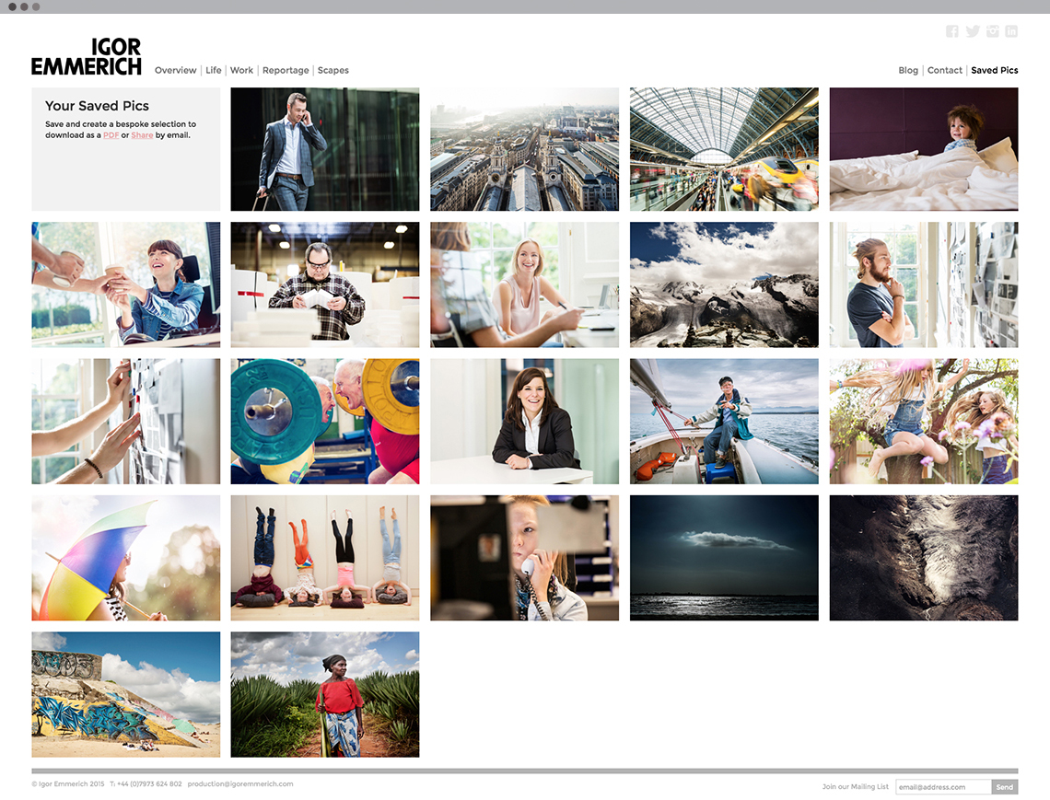Open the Blog page
Image resolution: width=1050 pixels, height=800 pixels.
[908, 71]
